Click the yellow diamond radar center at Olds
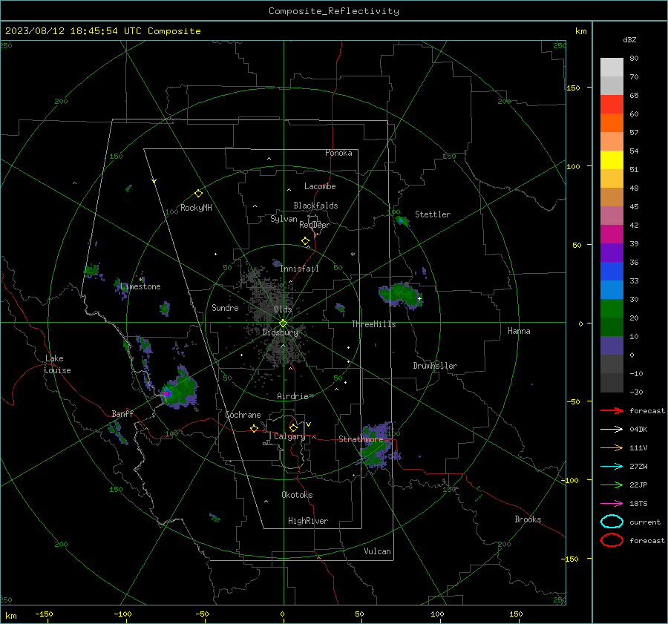668x624 pixels. pos(283,324)
